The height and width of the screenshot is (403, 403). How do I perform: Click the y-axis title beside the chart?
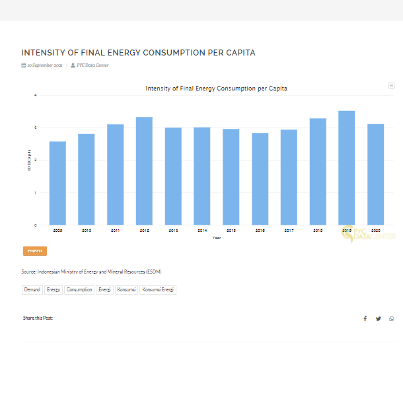pyautogui.click(x=29, y=160)
